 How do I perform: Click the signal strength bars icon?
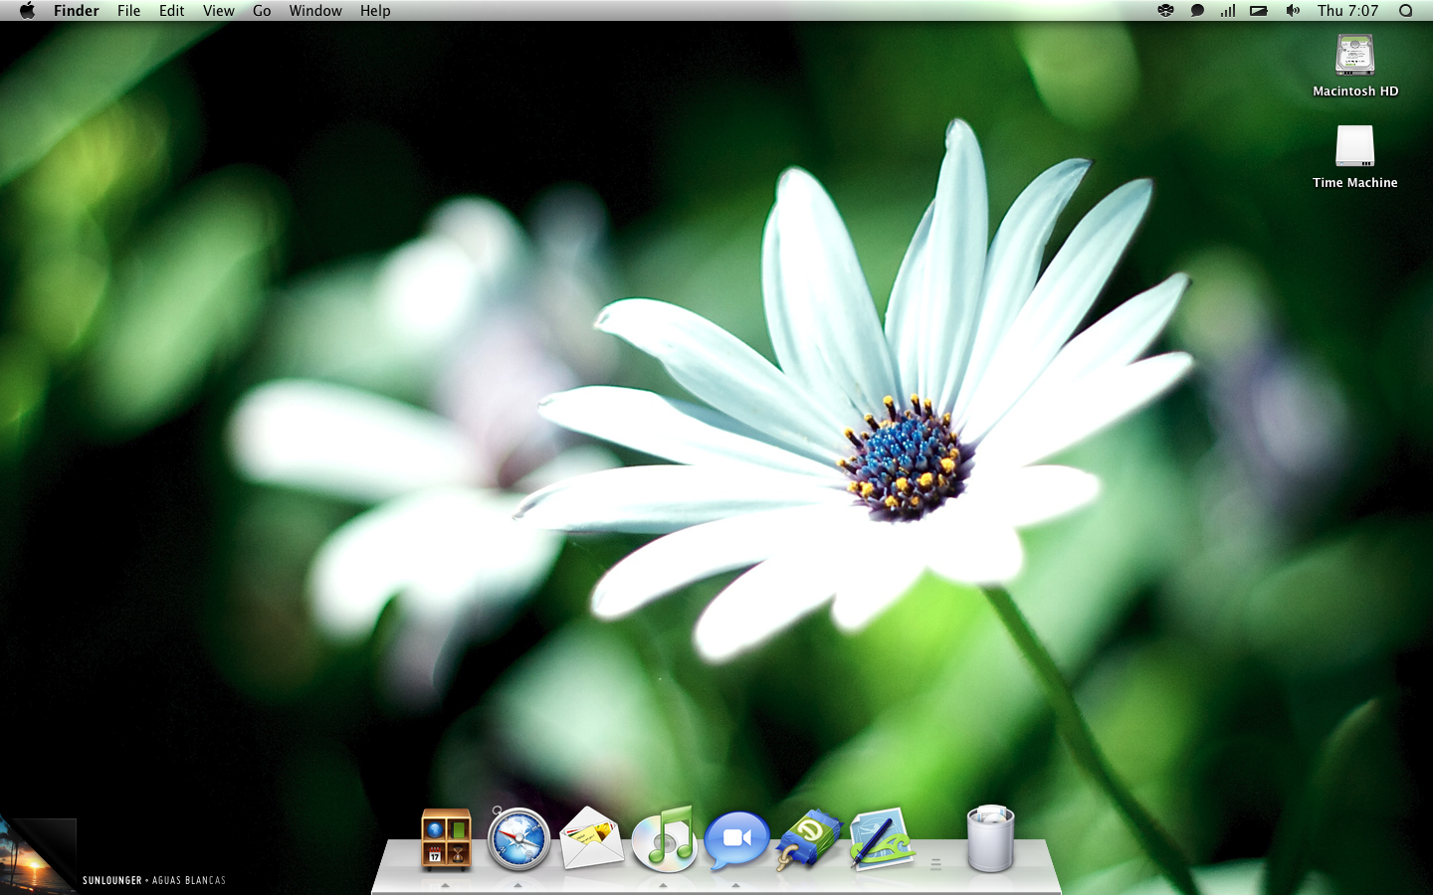1228,11
